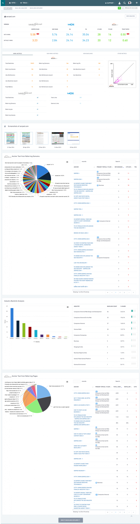The height and width of the screenshot is (524, 140).
Task: Open the 14 Nov 2013 screenshot thumbnail
Action: tap(58, 138)
